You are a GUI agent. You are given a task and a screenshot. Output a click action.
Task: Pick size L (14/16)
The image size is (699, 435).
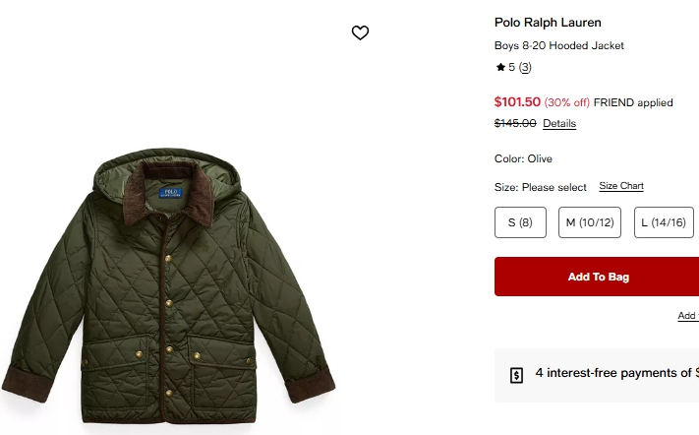(664, 222)
